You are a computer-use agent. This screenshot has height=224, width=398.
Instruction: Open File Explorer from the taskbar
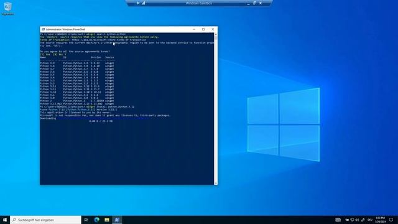point(107,220)
